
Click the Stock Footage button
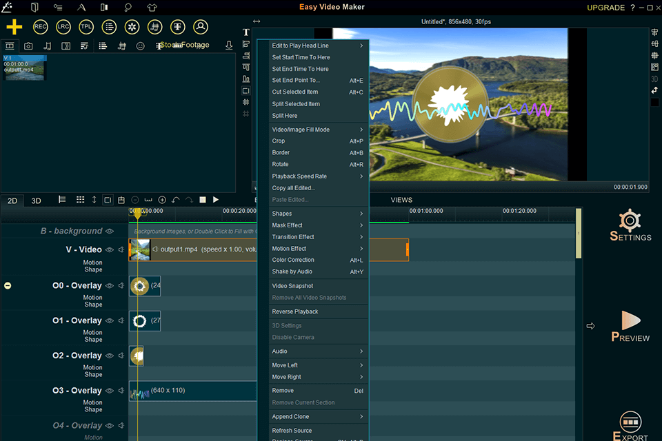tap(183, 45)
